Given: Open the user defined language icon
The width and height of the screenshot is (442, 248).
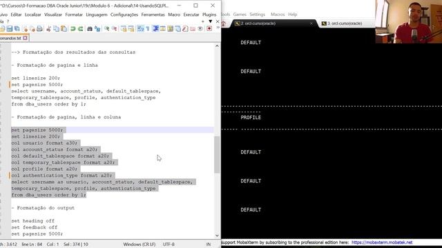Looking at the screenshot, I should tap(163, 29).
